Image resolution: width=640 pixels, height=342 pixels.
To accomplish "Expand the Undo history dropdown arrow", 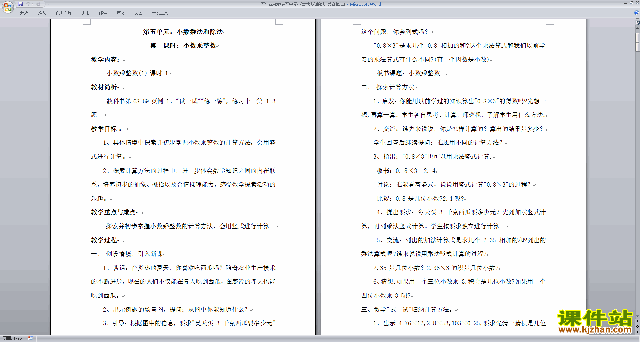I will 32,4.
